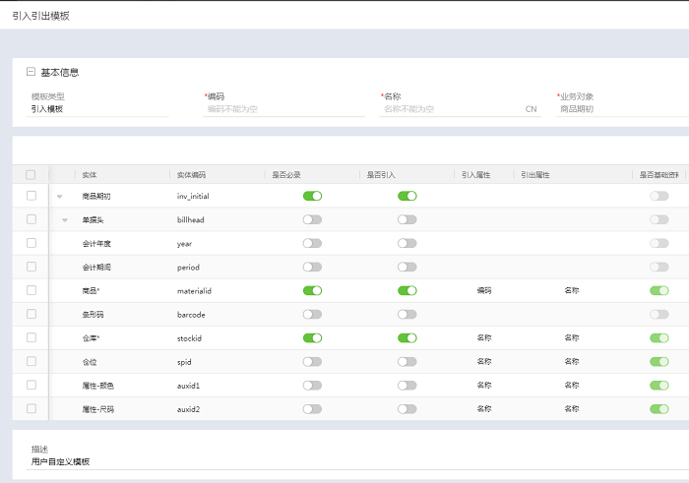689x483 pixels.
Task: Enable 是否引入 toggle for 条形码
Action: [x=407, y=314]
